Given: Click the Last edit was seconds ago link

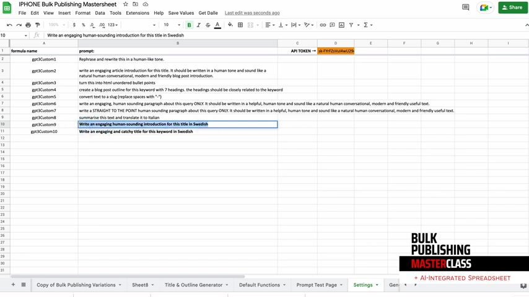Looking at the screenshot, I should tap(252, 13).
